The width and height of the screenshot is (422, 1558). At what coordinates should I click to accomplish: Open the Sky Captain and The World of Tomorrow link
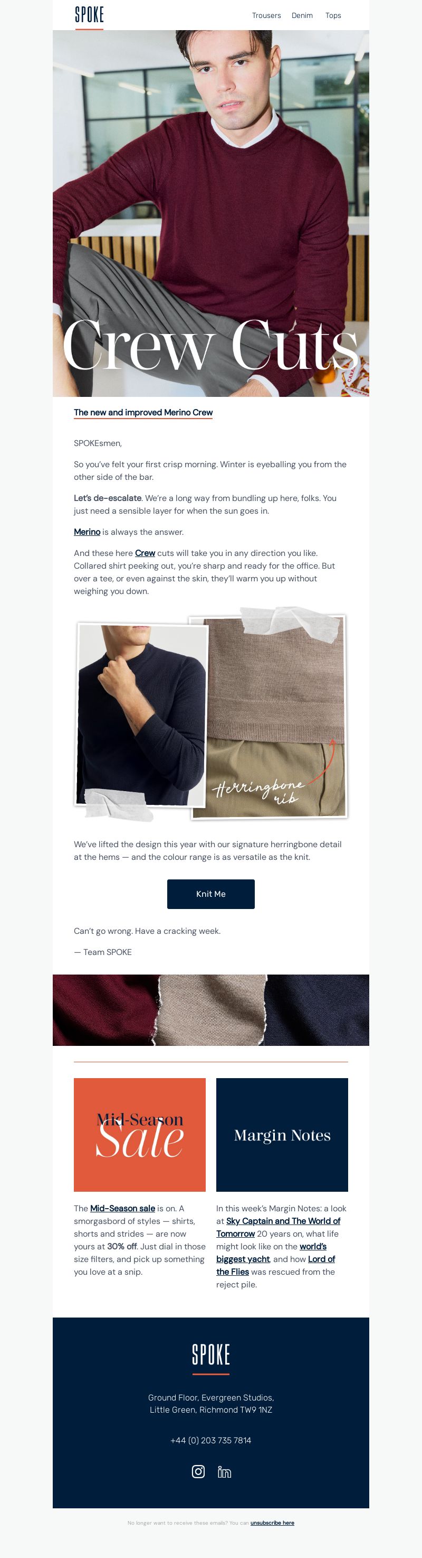pos(279,1227)
